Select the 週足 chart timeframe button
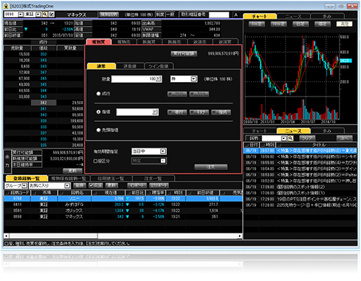The height and width of the screenshot is (281, 361). click(x=323, y=24)
